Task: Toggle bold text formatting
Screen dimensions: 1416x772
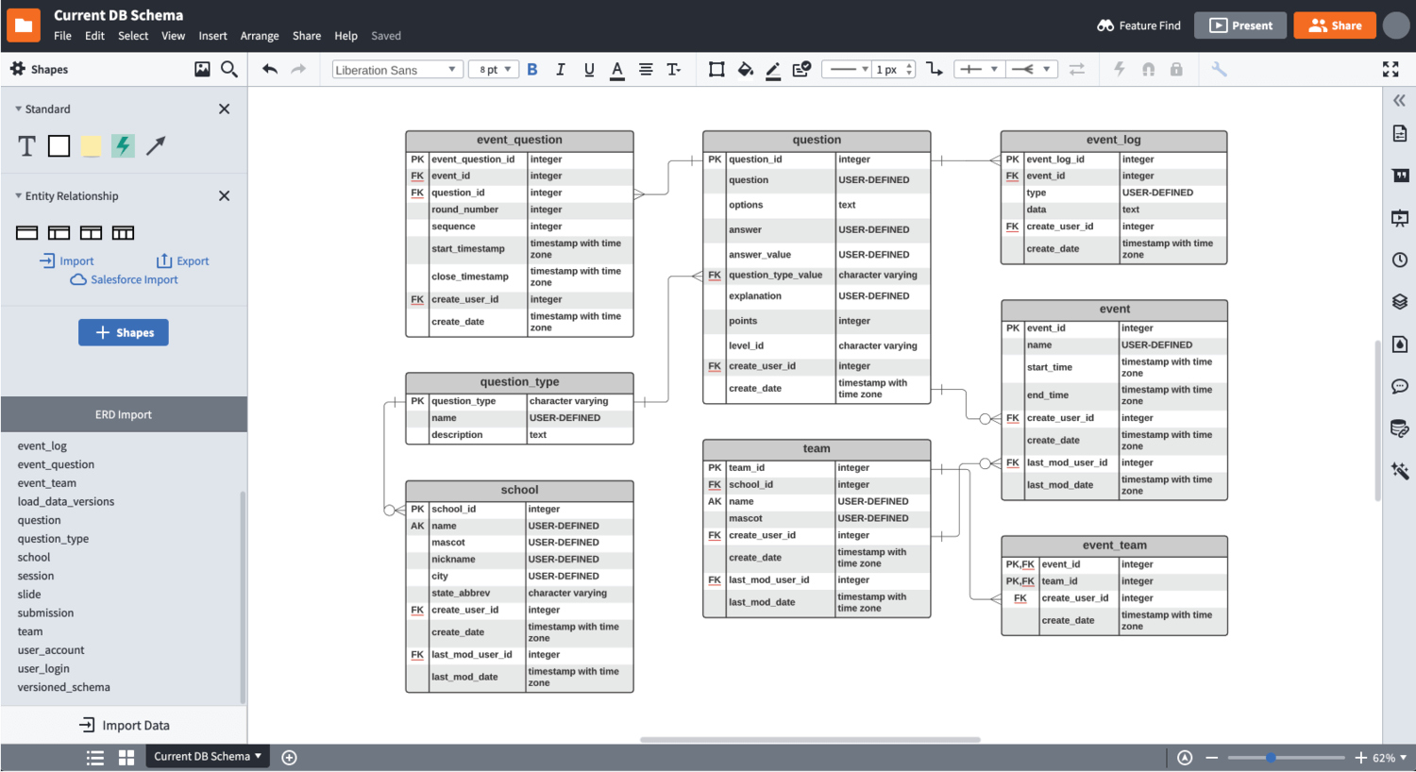Action: click(x=532, y=69)
